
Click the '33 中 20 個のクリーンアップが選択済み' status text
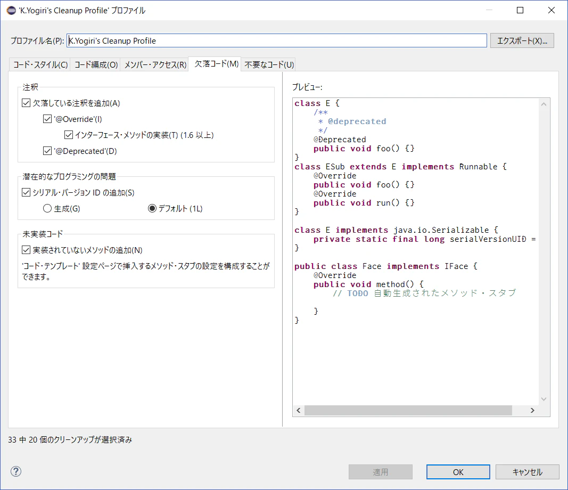(x=70, y=439)
